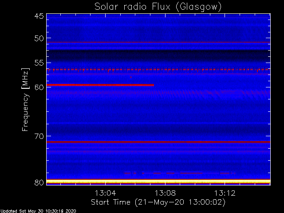Click the '70' frequency tick label
Image resolution: width=284 pixels, height=213 pixels.
(x=39, y=136)
